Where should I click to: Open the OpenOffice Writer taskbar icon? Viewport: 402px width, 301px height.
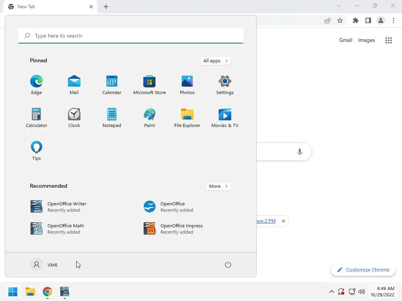[x=65, y=292]
